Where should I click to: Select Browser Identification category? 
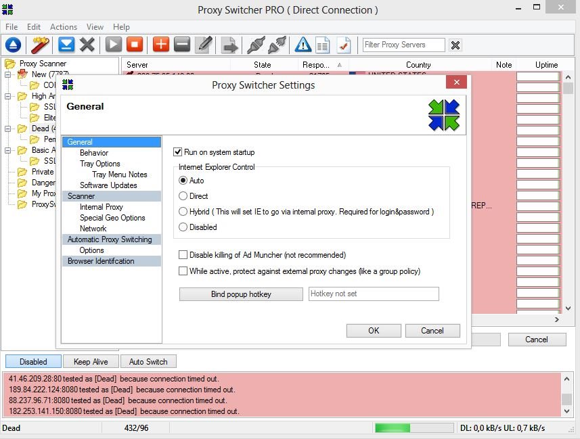(112, 261)
